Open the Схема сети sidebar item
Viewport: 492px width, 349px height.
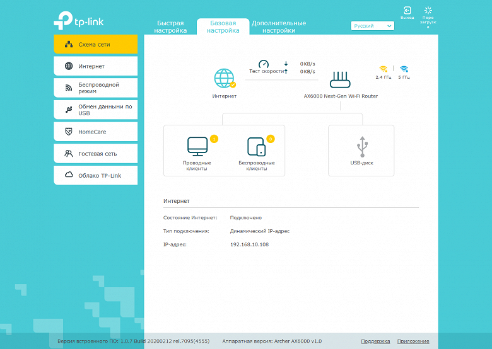96,44
